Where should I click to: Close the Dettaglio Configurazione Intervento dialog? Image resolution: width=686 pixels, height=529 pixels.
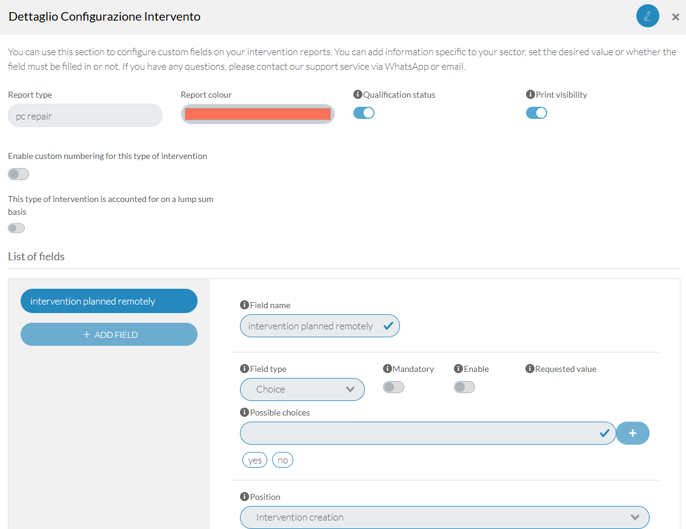(x=676, y=17)
